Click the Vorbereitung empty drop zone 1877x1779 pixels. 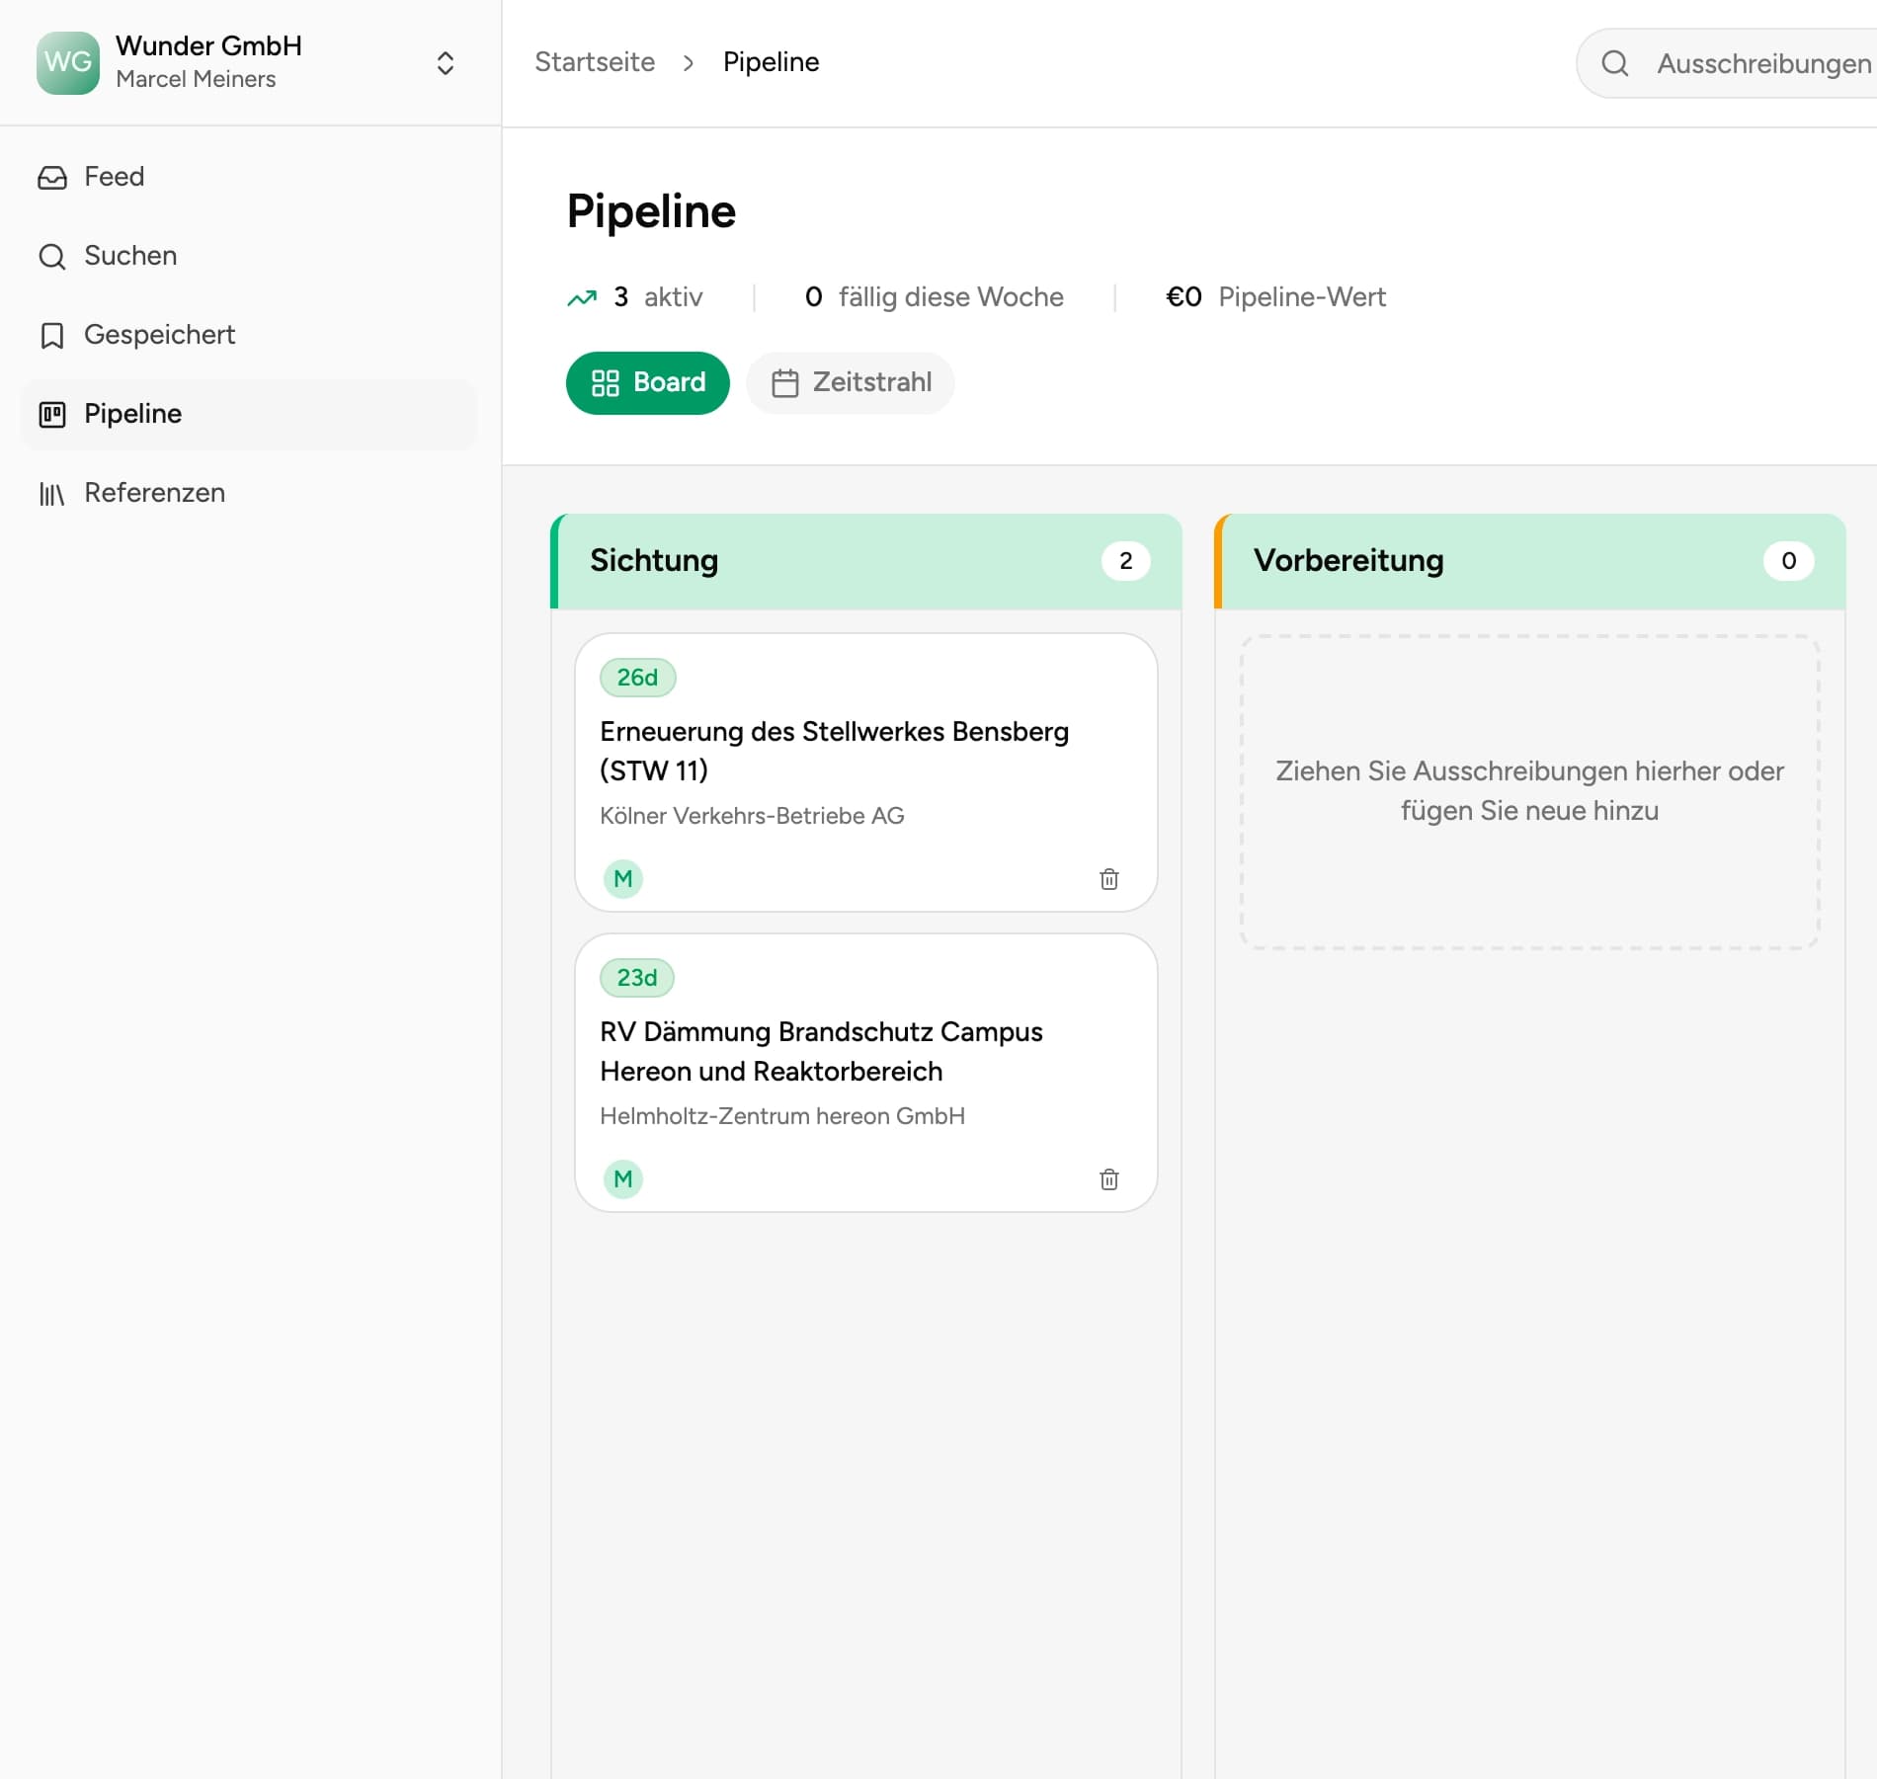coord(1529,792)
